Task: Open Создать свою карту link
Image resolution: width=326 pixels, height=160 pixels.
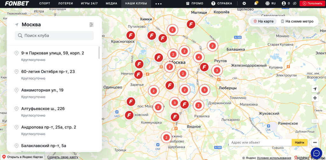Action: 63,157
